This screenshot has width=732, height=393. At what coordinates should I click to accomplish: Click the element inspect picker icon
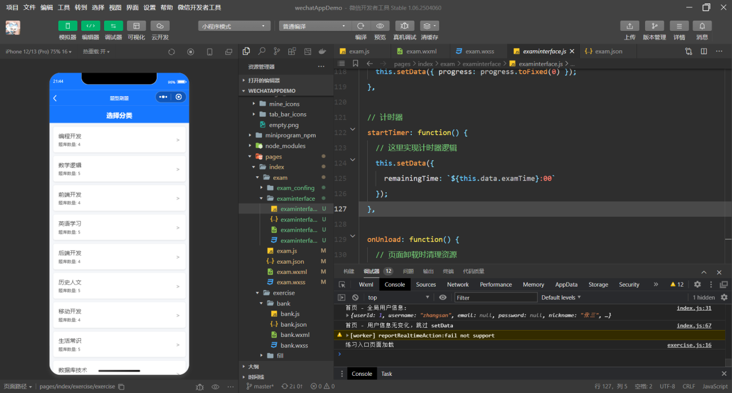click(342, 284)
